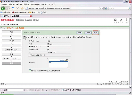Click the status bar icon at the far right

point(130,93)
